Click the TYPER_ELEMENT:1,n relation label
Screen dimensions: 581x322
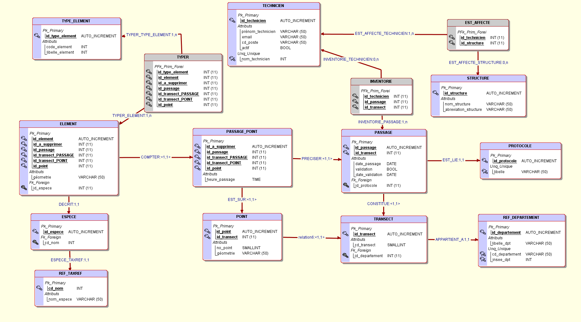132,116
